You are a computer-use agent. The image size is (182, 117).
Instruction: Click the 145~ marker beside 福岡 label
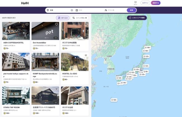pyautogui.click(x=119, y=78)
